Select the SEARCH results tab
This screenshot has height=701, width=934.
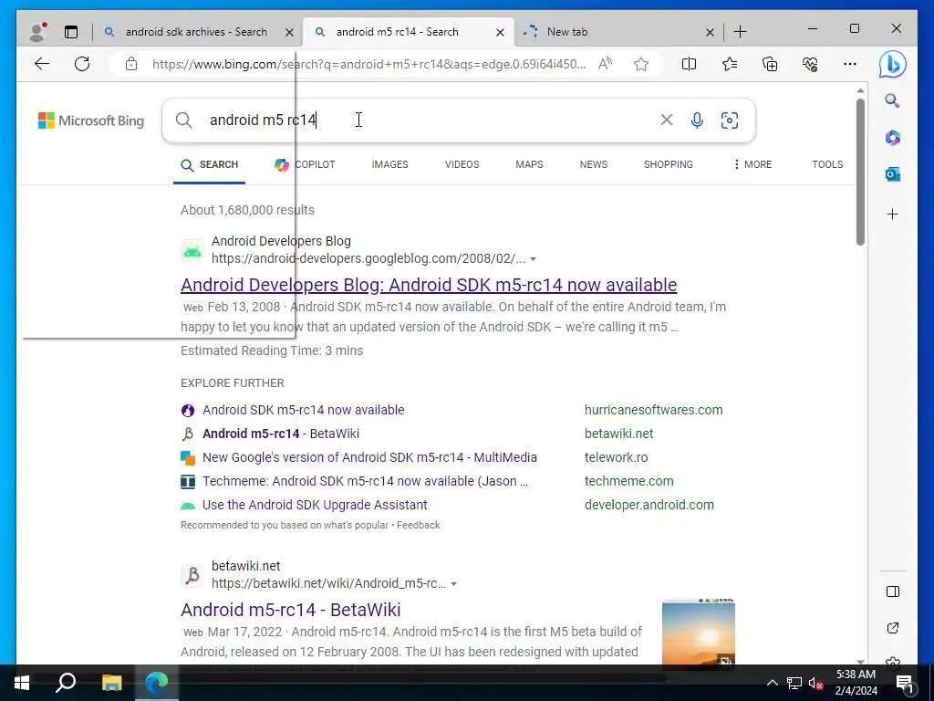coord(210,165)
